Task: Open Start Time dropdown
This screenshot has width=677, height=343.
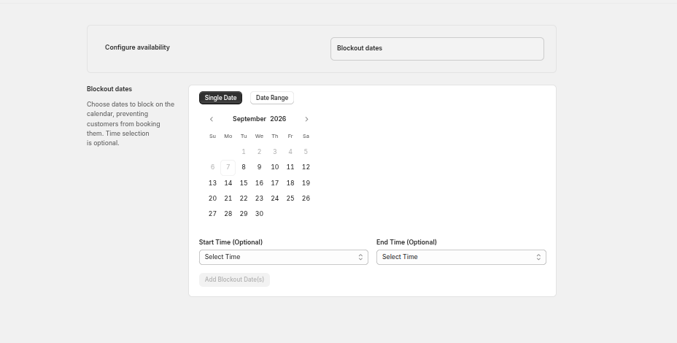Action: (284, 257)
